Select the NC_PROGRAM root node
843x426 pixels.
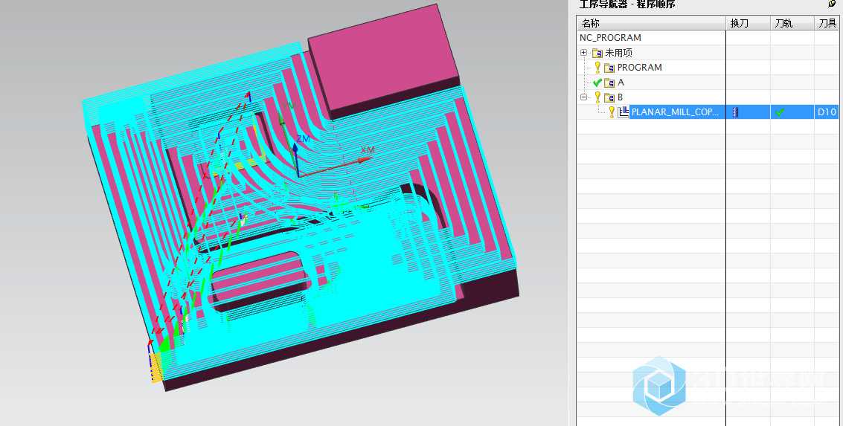(x=610, y=38)
